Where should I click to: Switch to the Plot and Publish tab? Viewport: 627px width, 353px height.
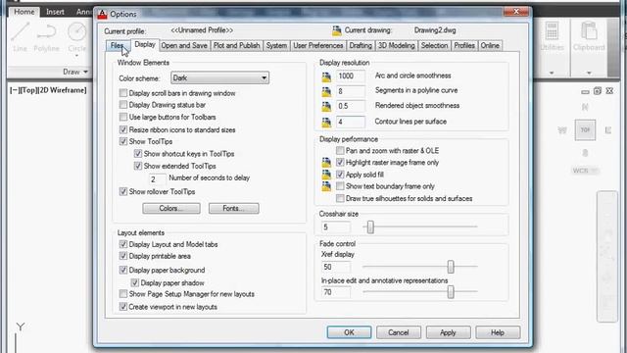coord(236,46)
